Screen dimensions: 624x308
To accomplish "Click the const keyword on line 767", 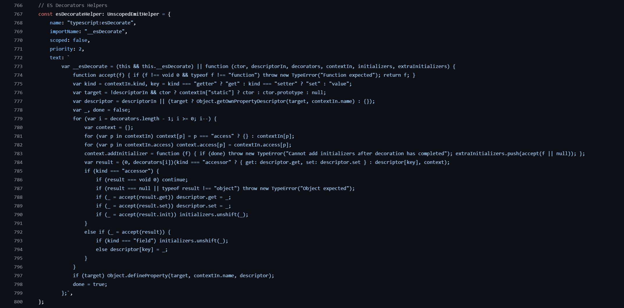I will [45, 14].
